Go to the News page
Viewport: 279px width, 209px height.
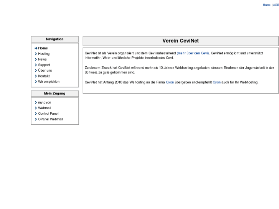pos(42,59)
